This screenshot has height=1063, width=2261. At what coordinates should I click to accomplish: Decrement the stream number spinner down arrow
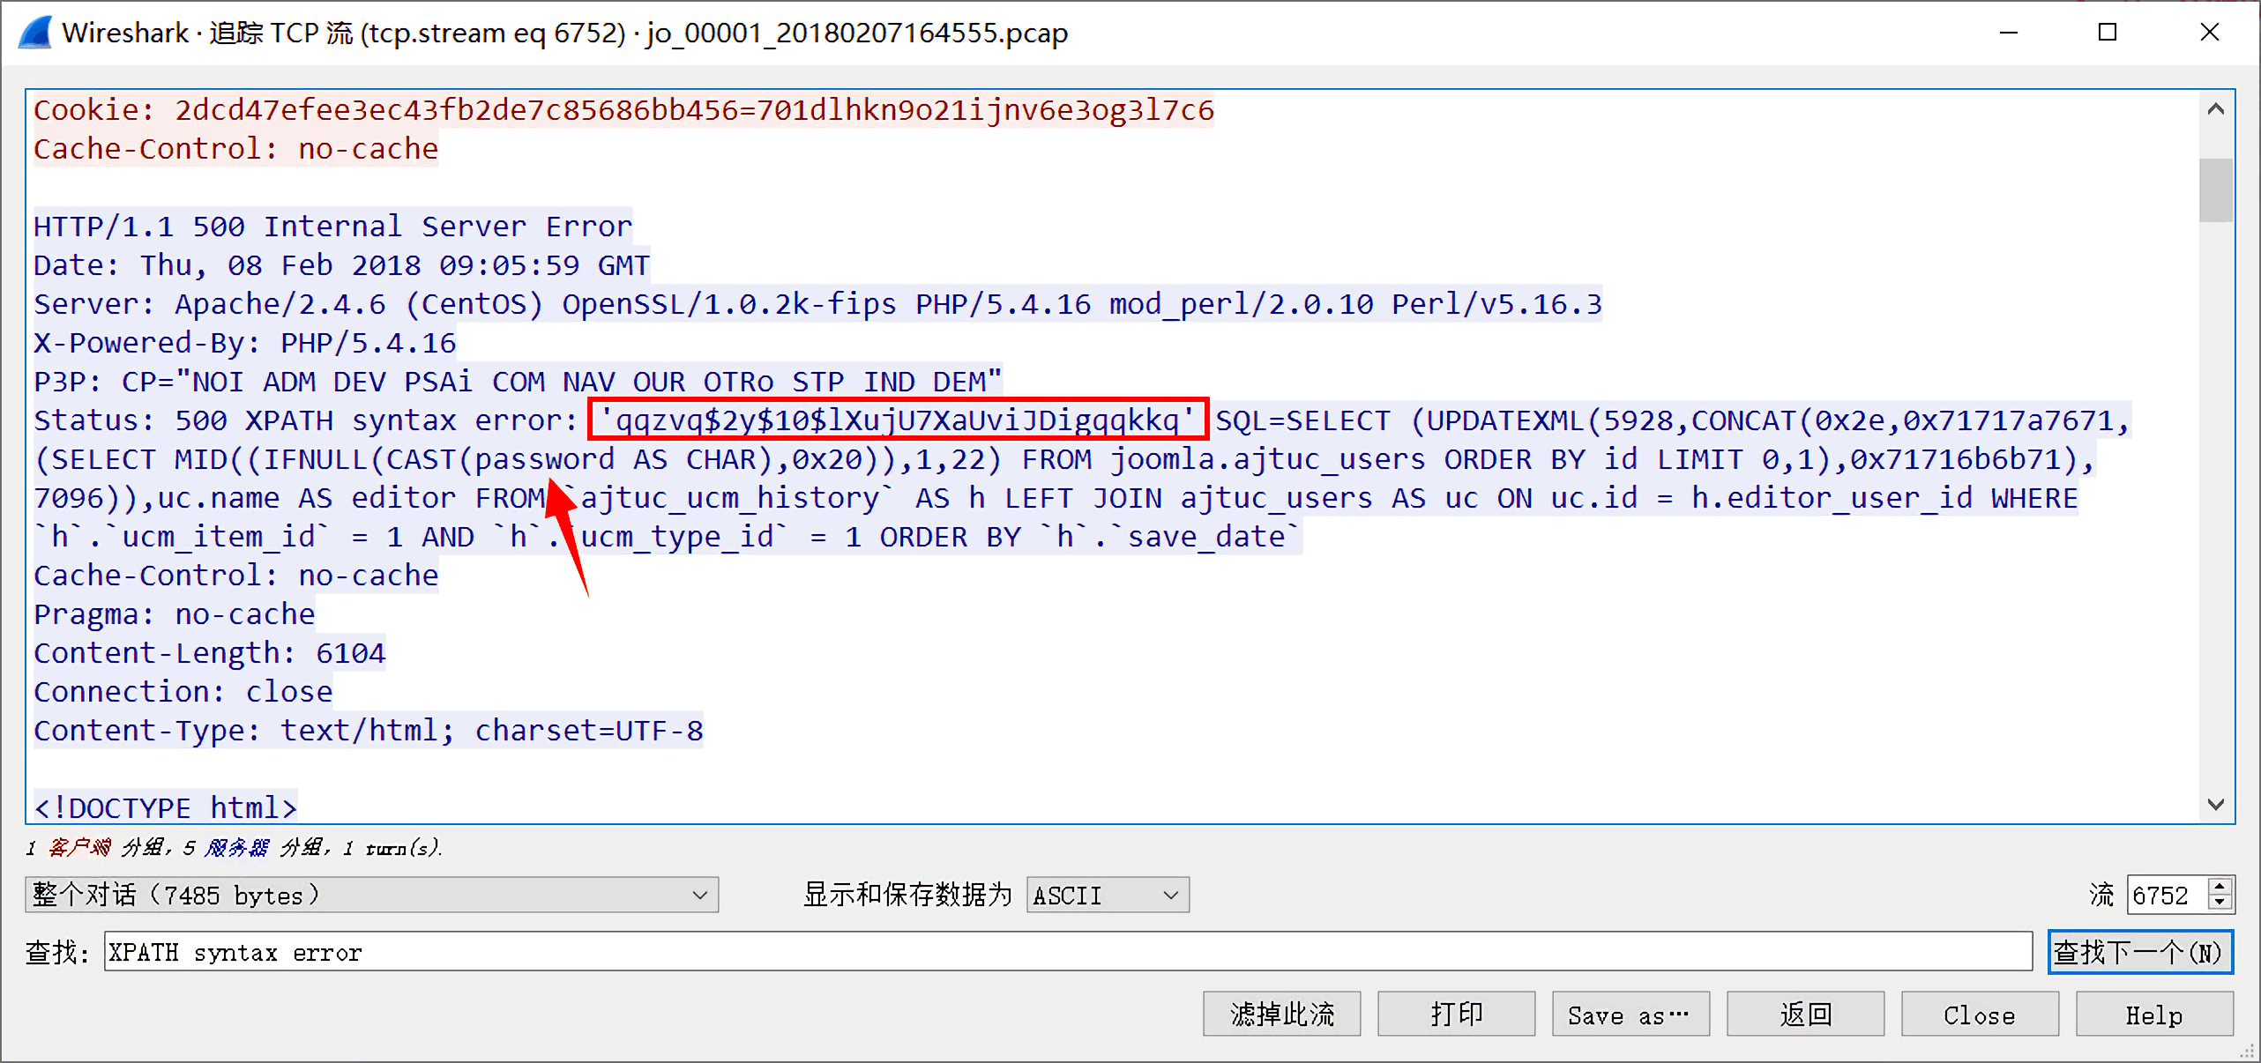coord(2220,903)
